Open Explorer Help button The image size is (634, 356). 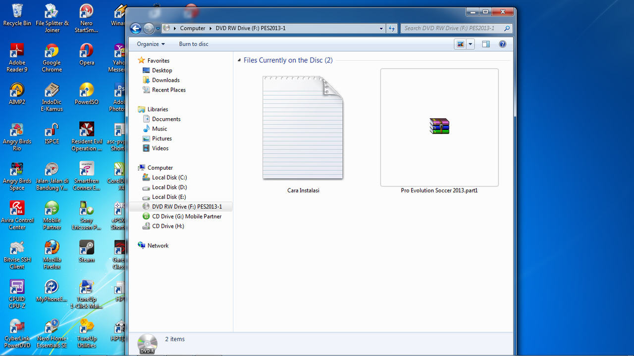coord(502,44)
